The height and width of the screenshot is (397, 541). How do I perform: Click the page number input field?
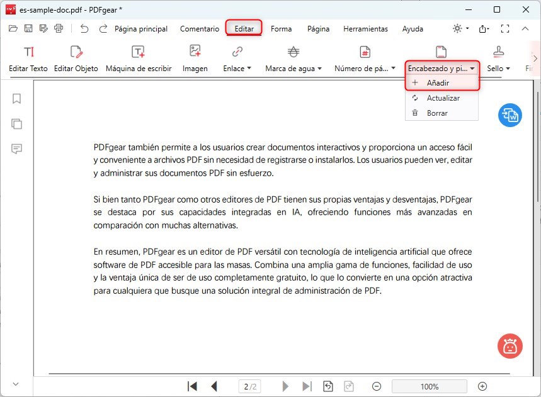point(250,387)
